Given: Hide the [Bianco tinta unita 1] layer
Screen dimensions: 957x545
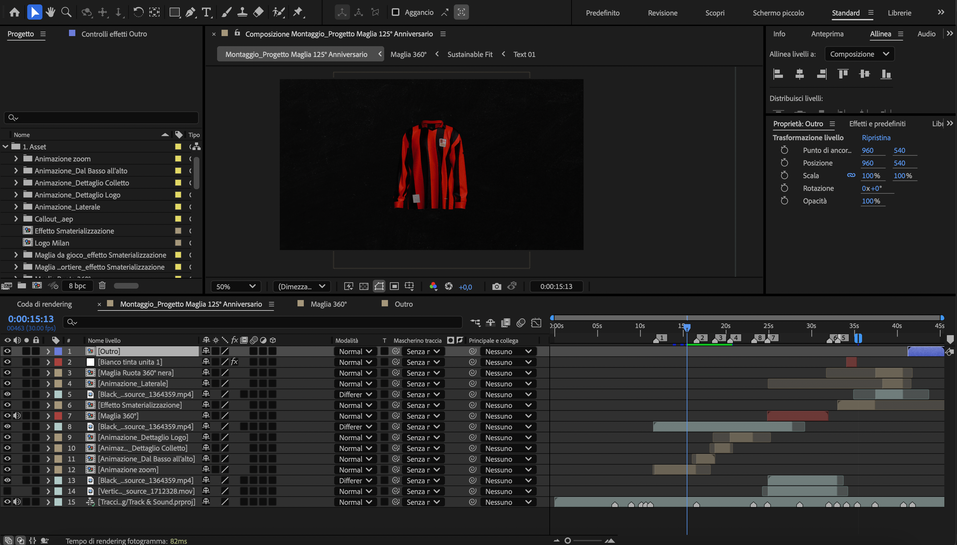Looking at the screenshot, I should click(x=7, y=361).
